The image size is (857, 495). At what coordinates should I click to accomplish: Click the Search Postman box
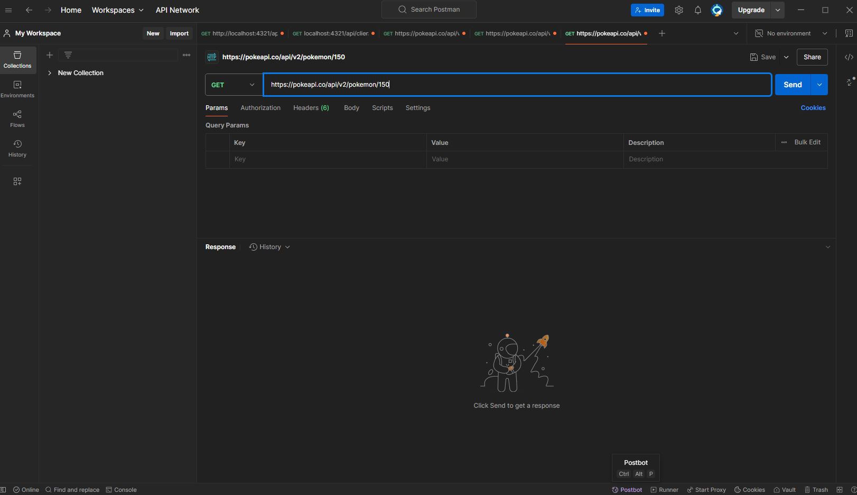pyautogui.click(x=429, y=10)
